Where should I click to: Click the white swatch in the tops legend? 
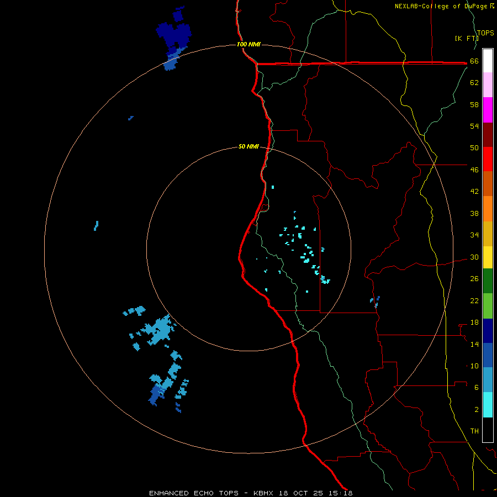click(488, 61)
